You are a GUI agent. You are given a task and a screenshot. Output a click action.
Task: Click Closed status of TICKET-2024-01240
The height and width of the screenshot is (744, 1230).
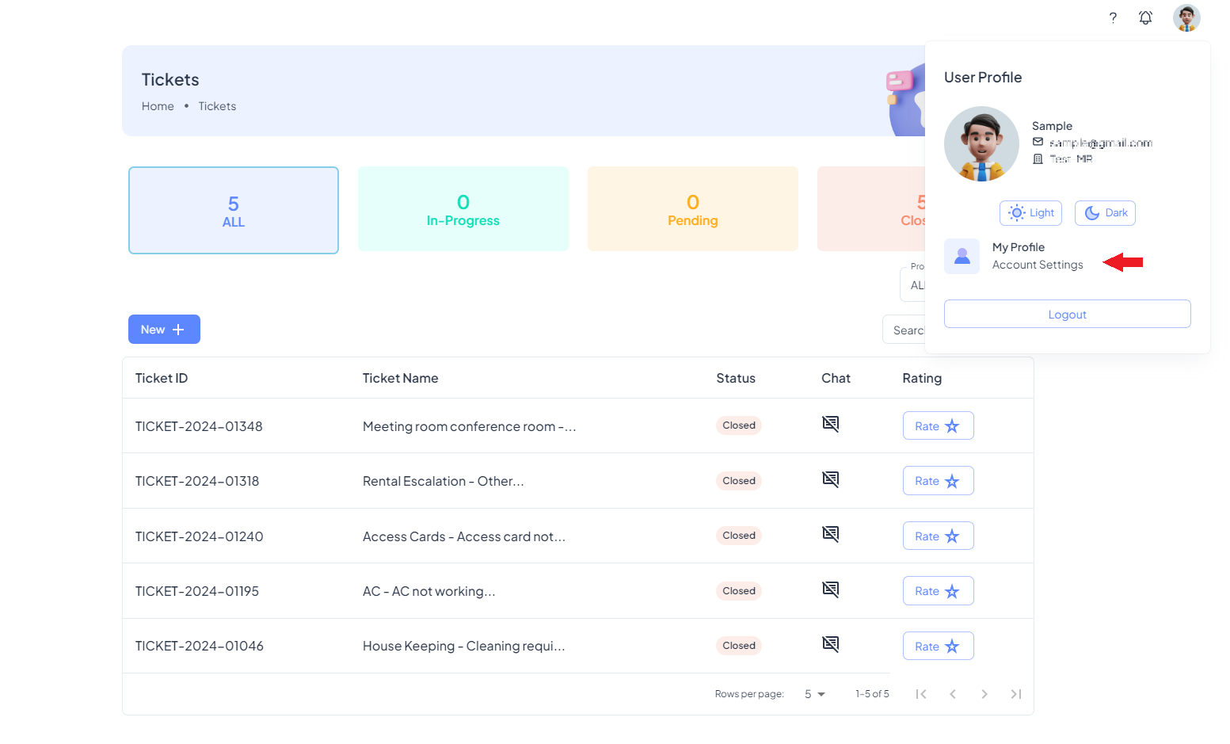tap(739, 536)
